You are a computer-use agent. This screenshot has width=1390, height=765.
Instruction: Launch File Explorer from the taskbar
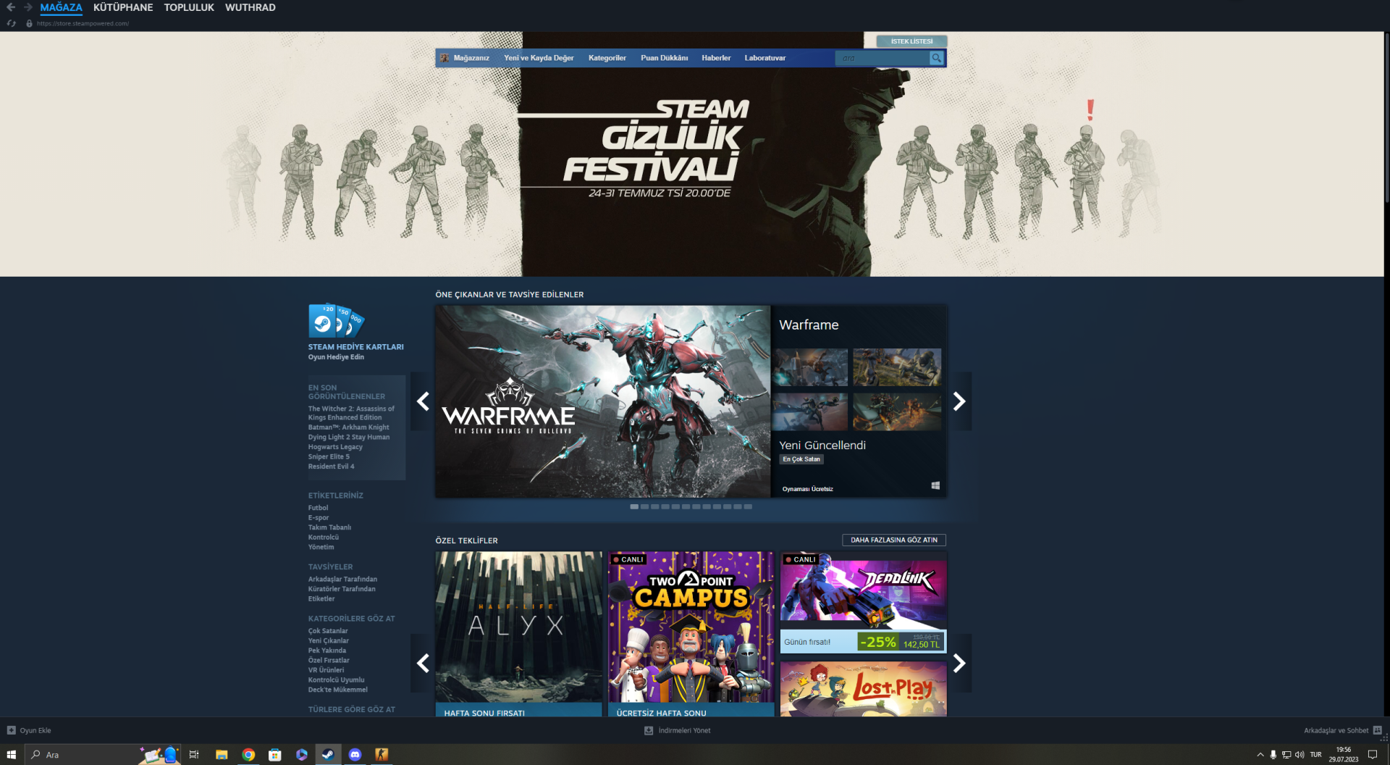[222, 755]
